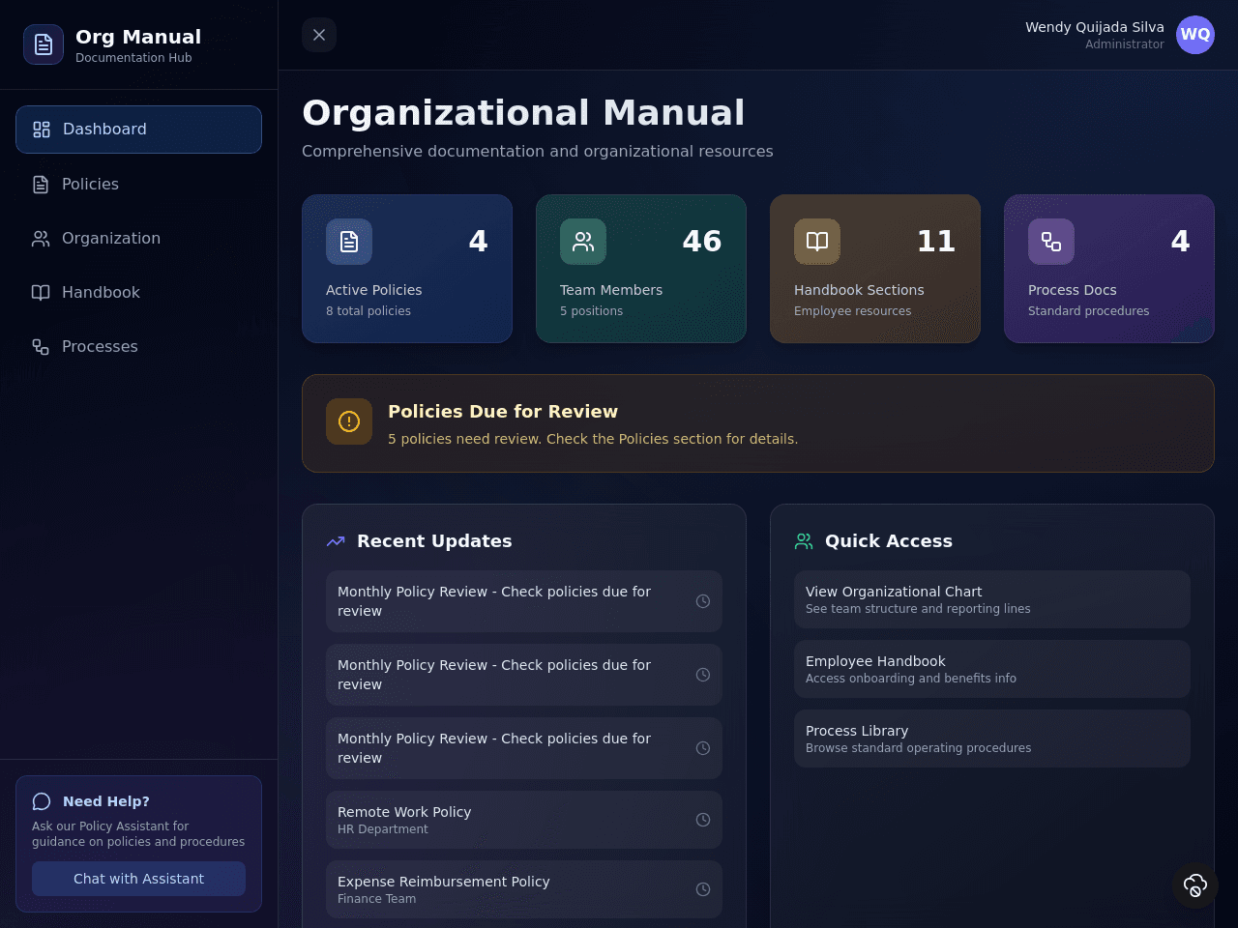Click the 'HR Department' subtitle
Viewport: 1238px width, 928px height.
383,829
